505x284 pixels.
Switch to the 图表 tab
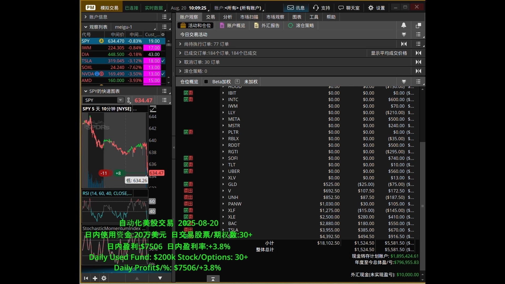click(x=297, y=17)
